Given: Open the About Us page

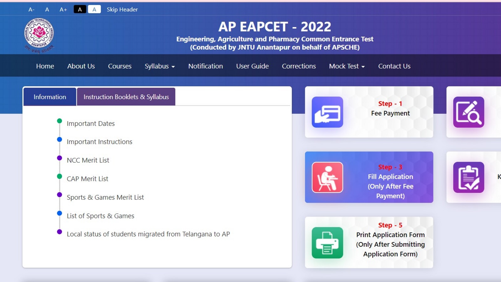Looking at the screenshot, I should 81,66.
